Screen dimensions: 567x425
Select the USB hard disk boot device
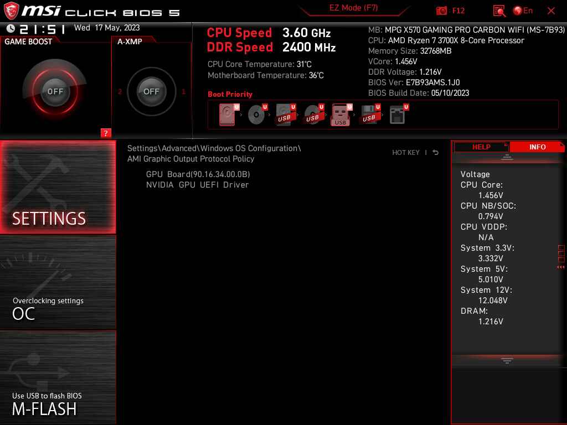tap(285, 113)
